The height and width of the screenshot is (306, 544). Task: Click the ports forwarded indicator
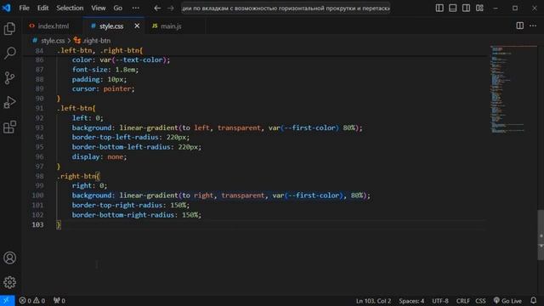coord(59,301)
